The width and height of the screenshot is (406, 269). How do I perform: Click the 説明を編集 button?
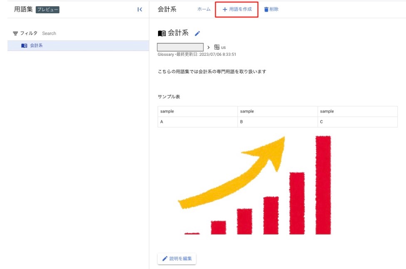(x=177, y=259)
